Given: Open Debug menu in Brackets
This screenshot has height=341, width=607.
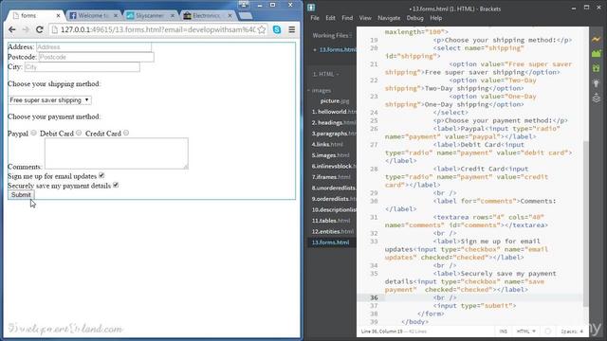Looking at the screenshot, I should (415, 18).
